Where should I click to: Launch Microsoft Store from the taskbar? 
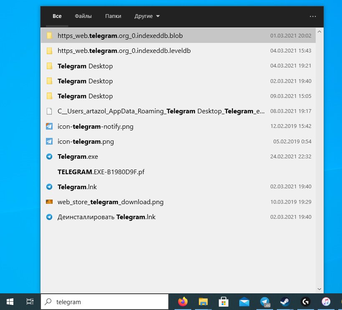(223, 302)
